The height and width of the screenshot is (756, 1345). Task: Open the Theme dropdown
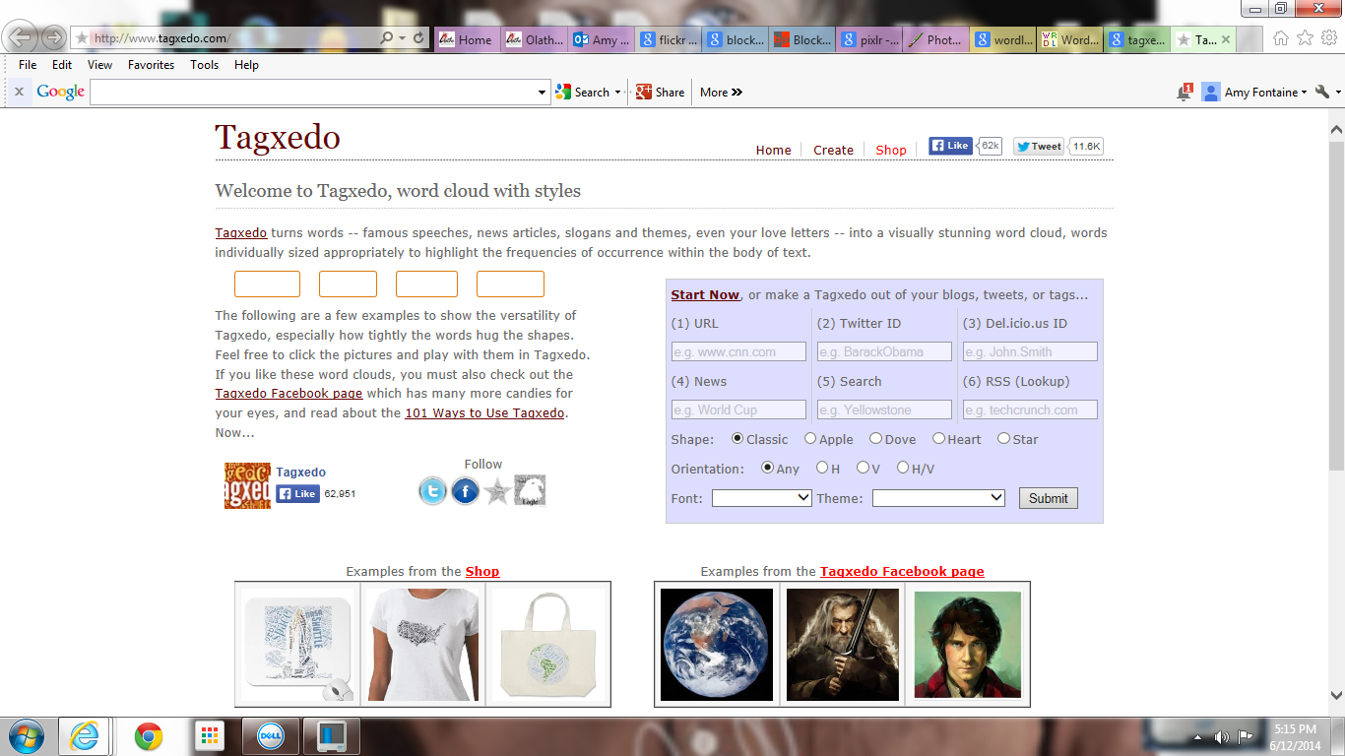(x=937, y=497)
